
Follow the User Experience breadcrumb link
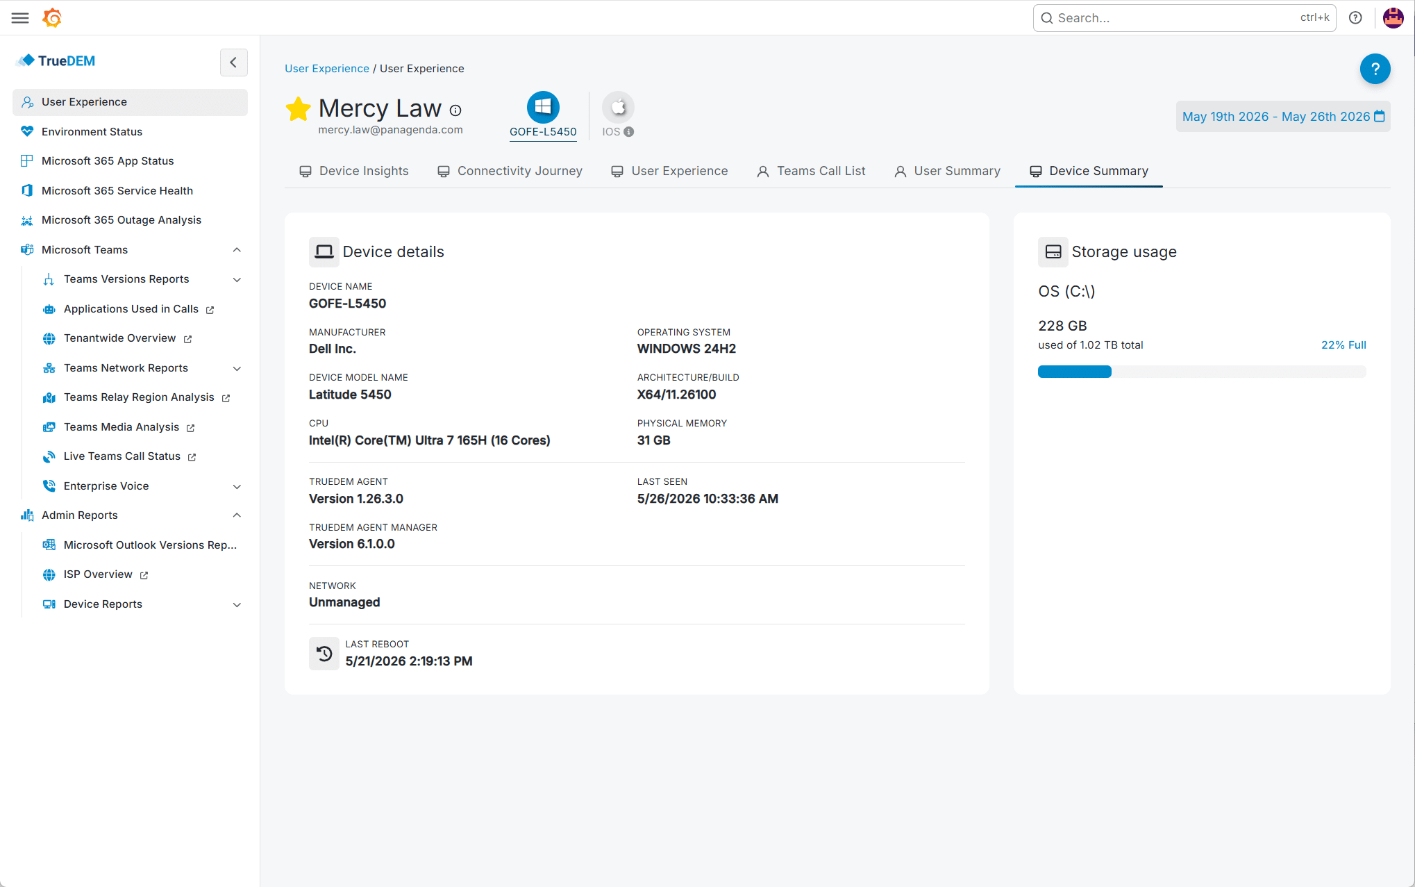coord(327,69)
